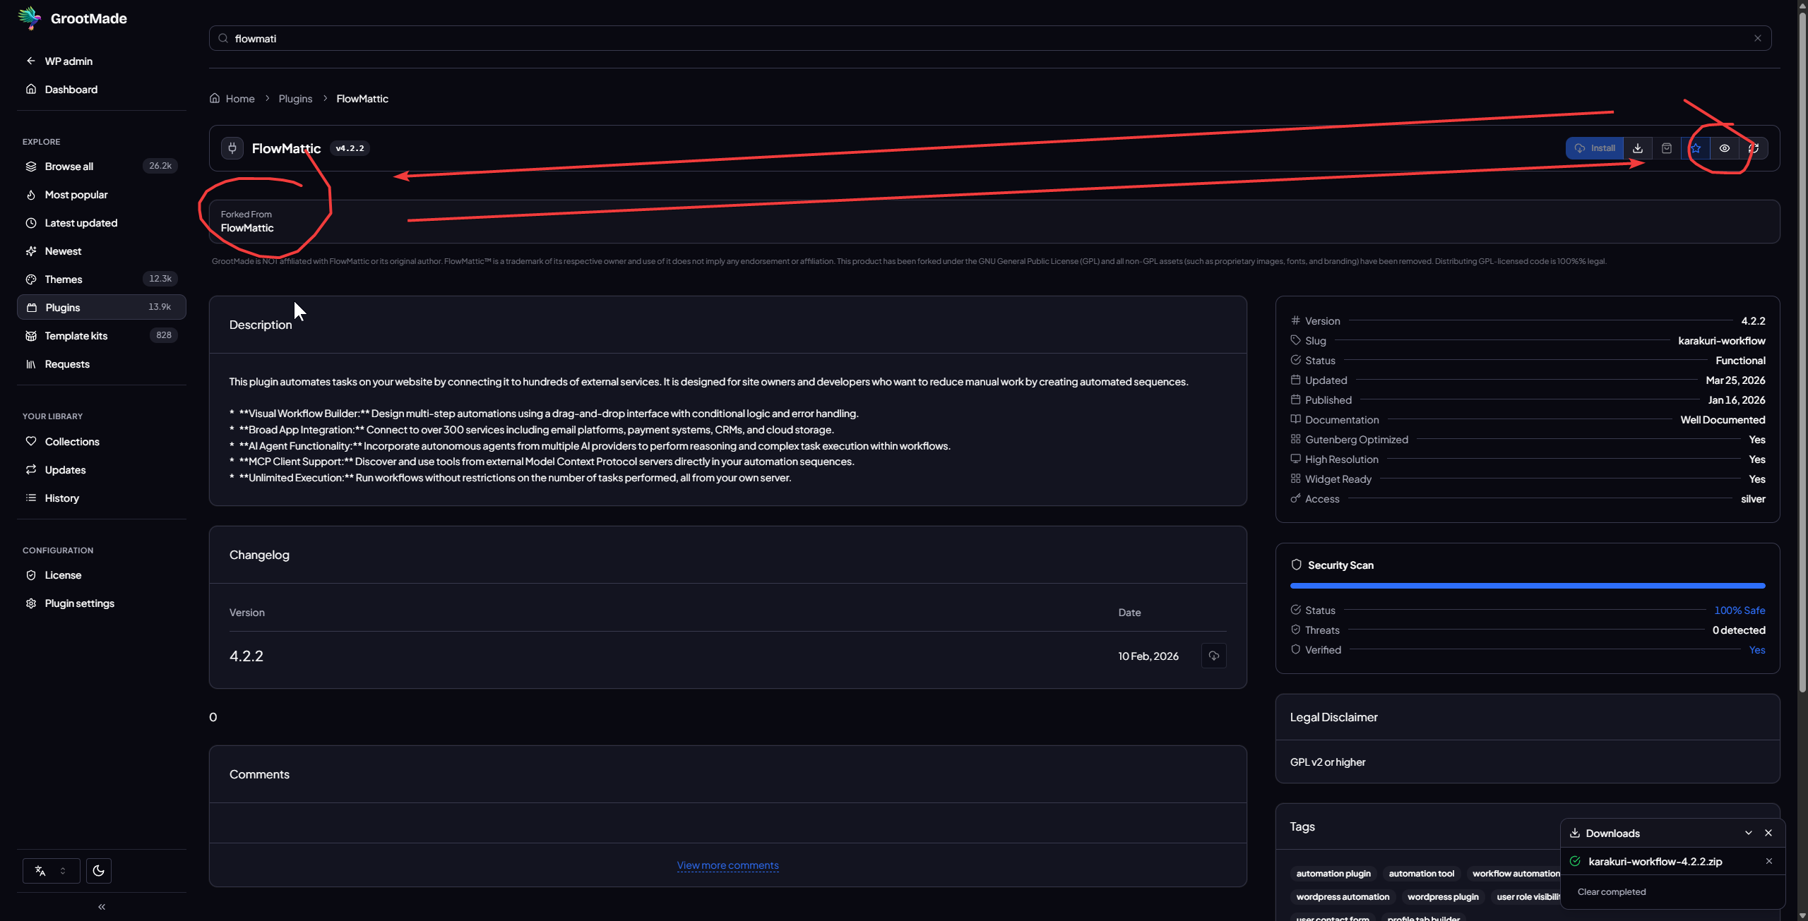Click the star favorite icon

[x=1695, y=148]
